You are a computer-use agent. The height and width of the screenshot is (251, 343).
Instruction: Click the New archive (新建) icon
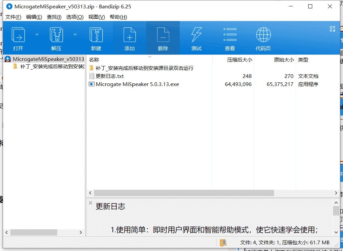pos(96,34)
